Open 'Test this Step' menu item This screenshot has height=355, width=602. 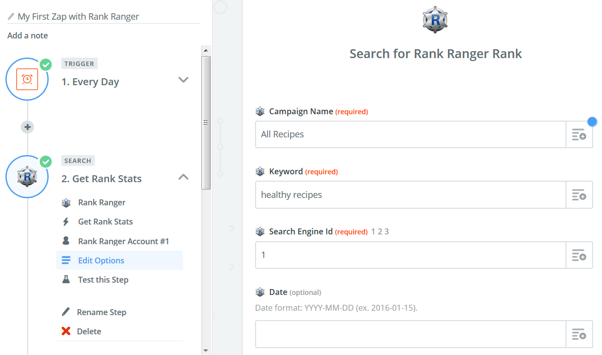pyautogui.click(x=103, y=280)
